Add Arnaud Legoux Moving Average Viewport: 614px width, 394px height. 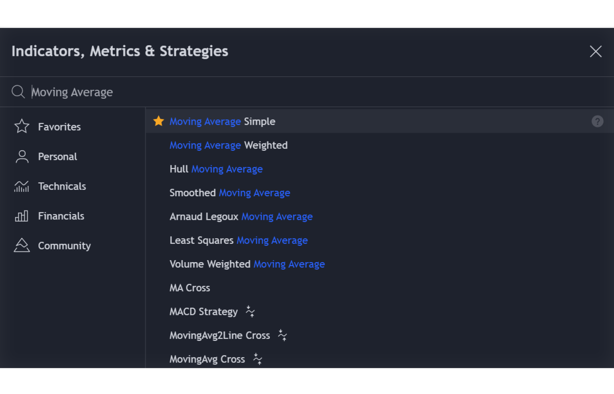(241, 217)
